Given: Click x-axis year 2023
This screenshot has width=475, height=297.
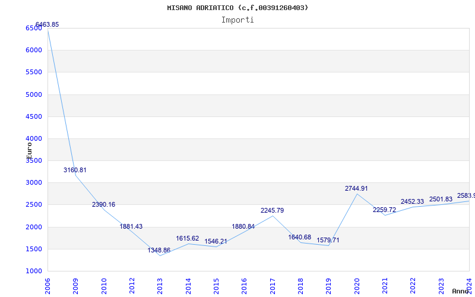Looking at the screenshot, I should (x=441, y=286).
